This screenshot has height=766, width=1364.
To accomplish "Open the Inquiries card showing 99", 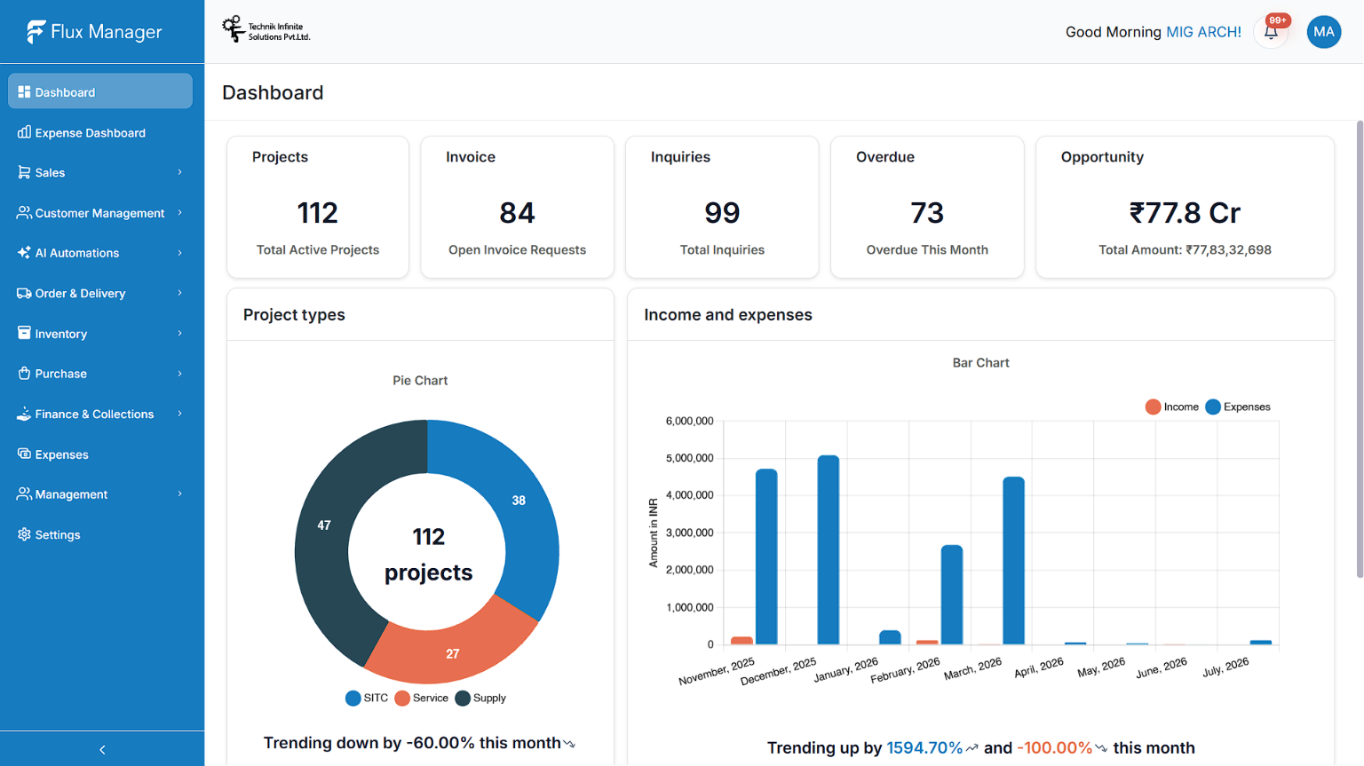I will [x=722, y=207].
